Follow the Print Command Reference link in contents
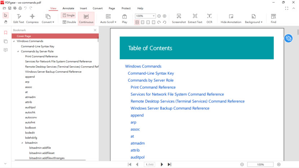 point(153,87)
